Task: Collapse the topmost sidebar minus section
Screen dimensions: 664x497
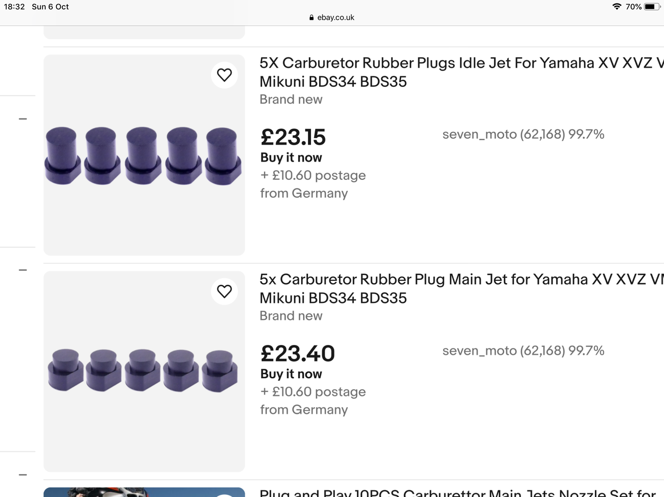Action: [23, 119]
